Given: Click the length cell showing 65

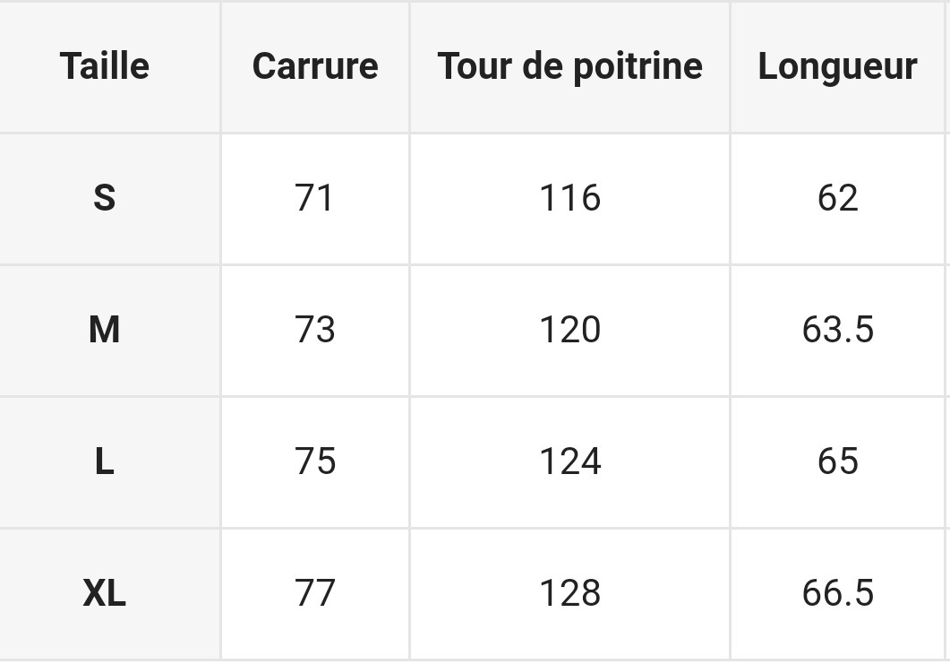Looking at the screenshot, I should pyautogui.click(x=837, y=461).
